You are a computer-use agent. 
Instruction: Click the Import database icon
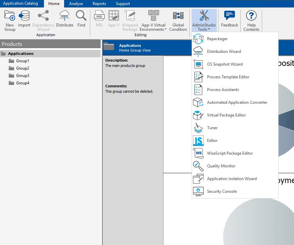tap(24, 15)
